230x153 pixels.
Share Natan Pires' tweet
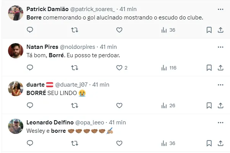coord(220,68)
